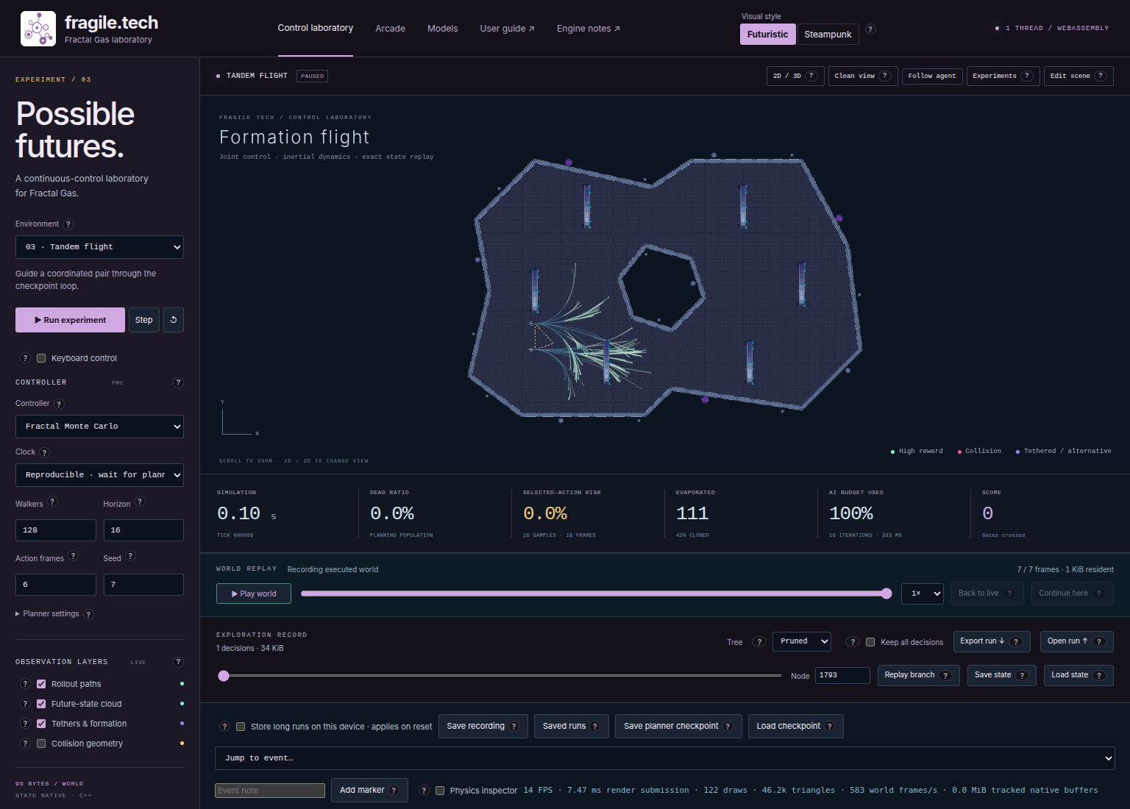Click Play world button
Viewport: 1130px width, 809px height.
point(254,594)
